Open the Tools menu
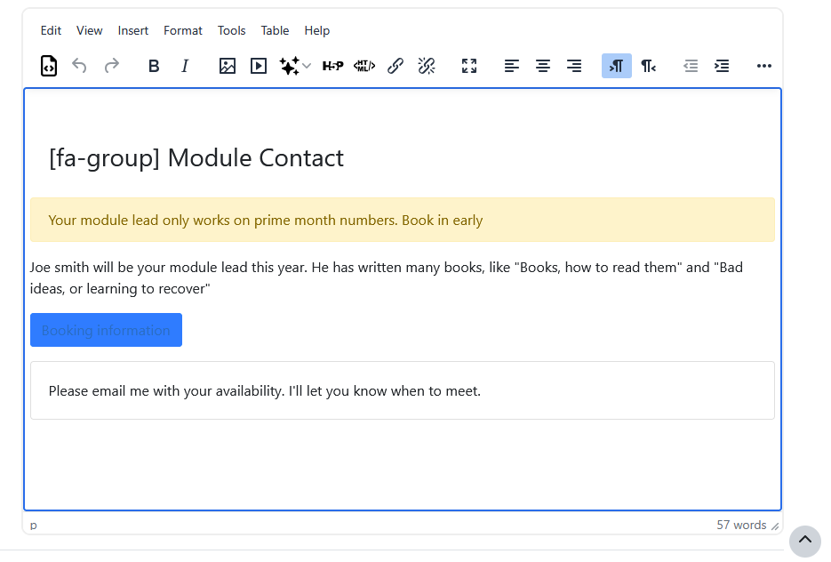Viewport: 831px width, 562px height. point(232,31)
